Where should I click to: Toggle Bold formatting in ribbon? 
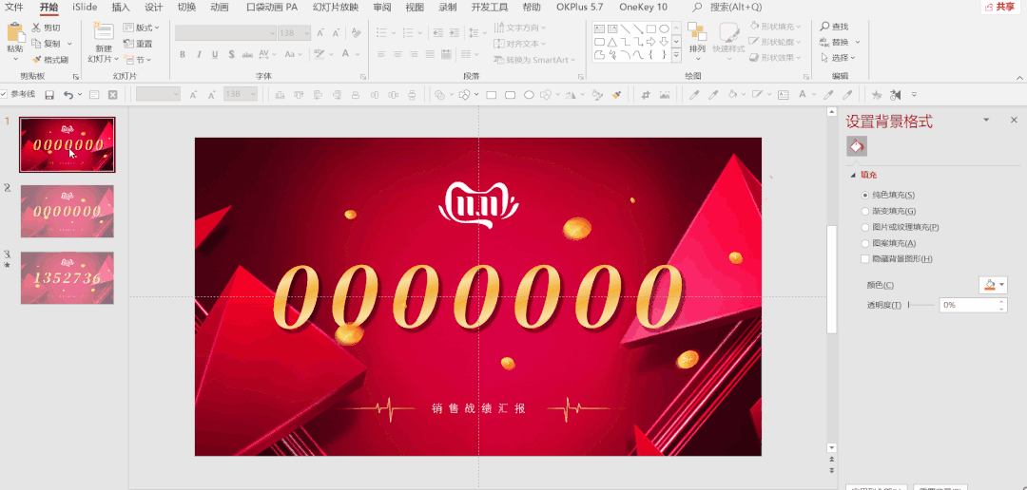[182, 54]
